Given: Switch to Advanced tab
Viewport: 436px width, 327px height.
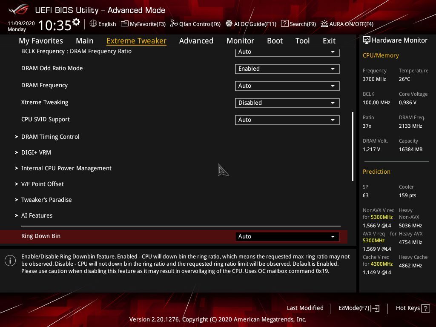Looking at the screenshot, I should pyautogui.click(x=196, y=41).
